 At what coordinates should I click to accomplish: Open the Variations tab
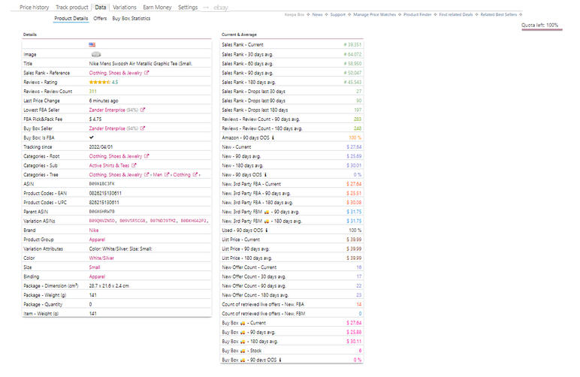(x=124, y=7)
